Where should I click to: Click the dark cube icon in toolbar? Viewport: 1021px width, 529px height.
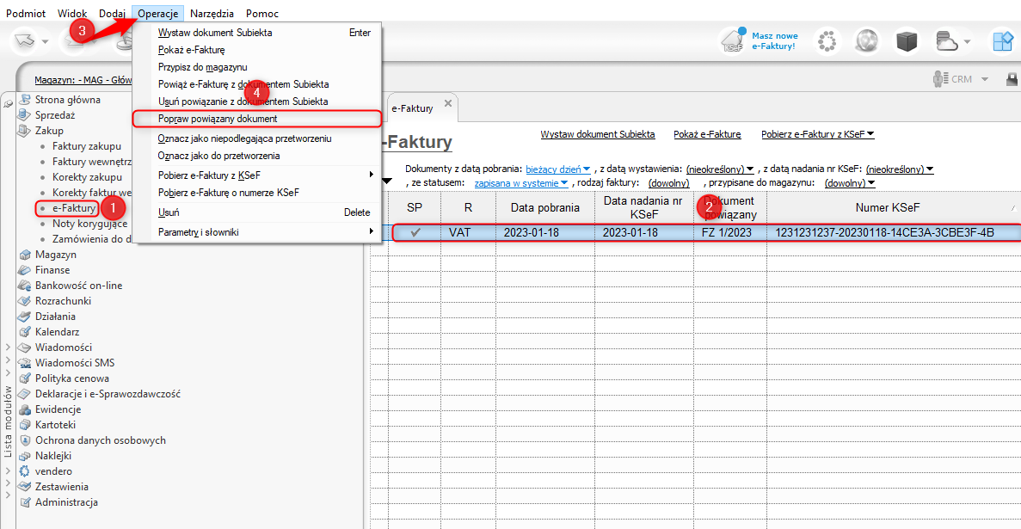(907, 40)
